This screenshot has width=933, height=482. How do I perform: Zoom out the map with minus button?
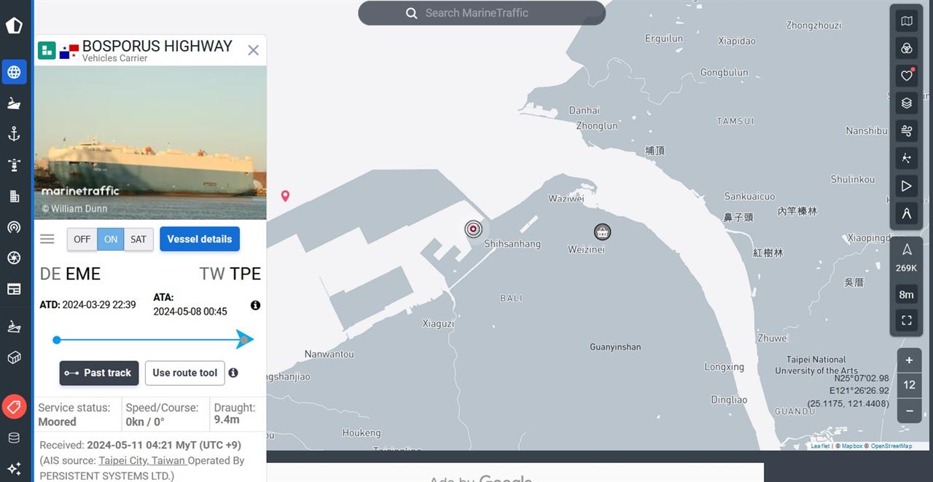(909, 411)
